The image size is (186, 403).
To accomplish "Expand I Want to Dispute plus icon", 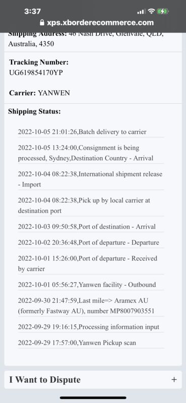I will 174,380.
